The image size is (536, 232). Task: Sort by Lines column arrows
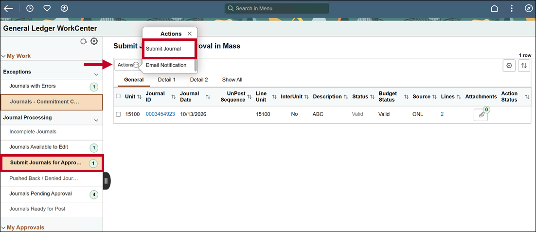[459, 97]
